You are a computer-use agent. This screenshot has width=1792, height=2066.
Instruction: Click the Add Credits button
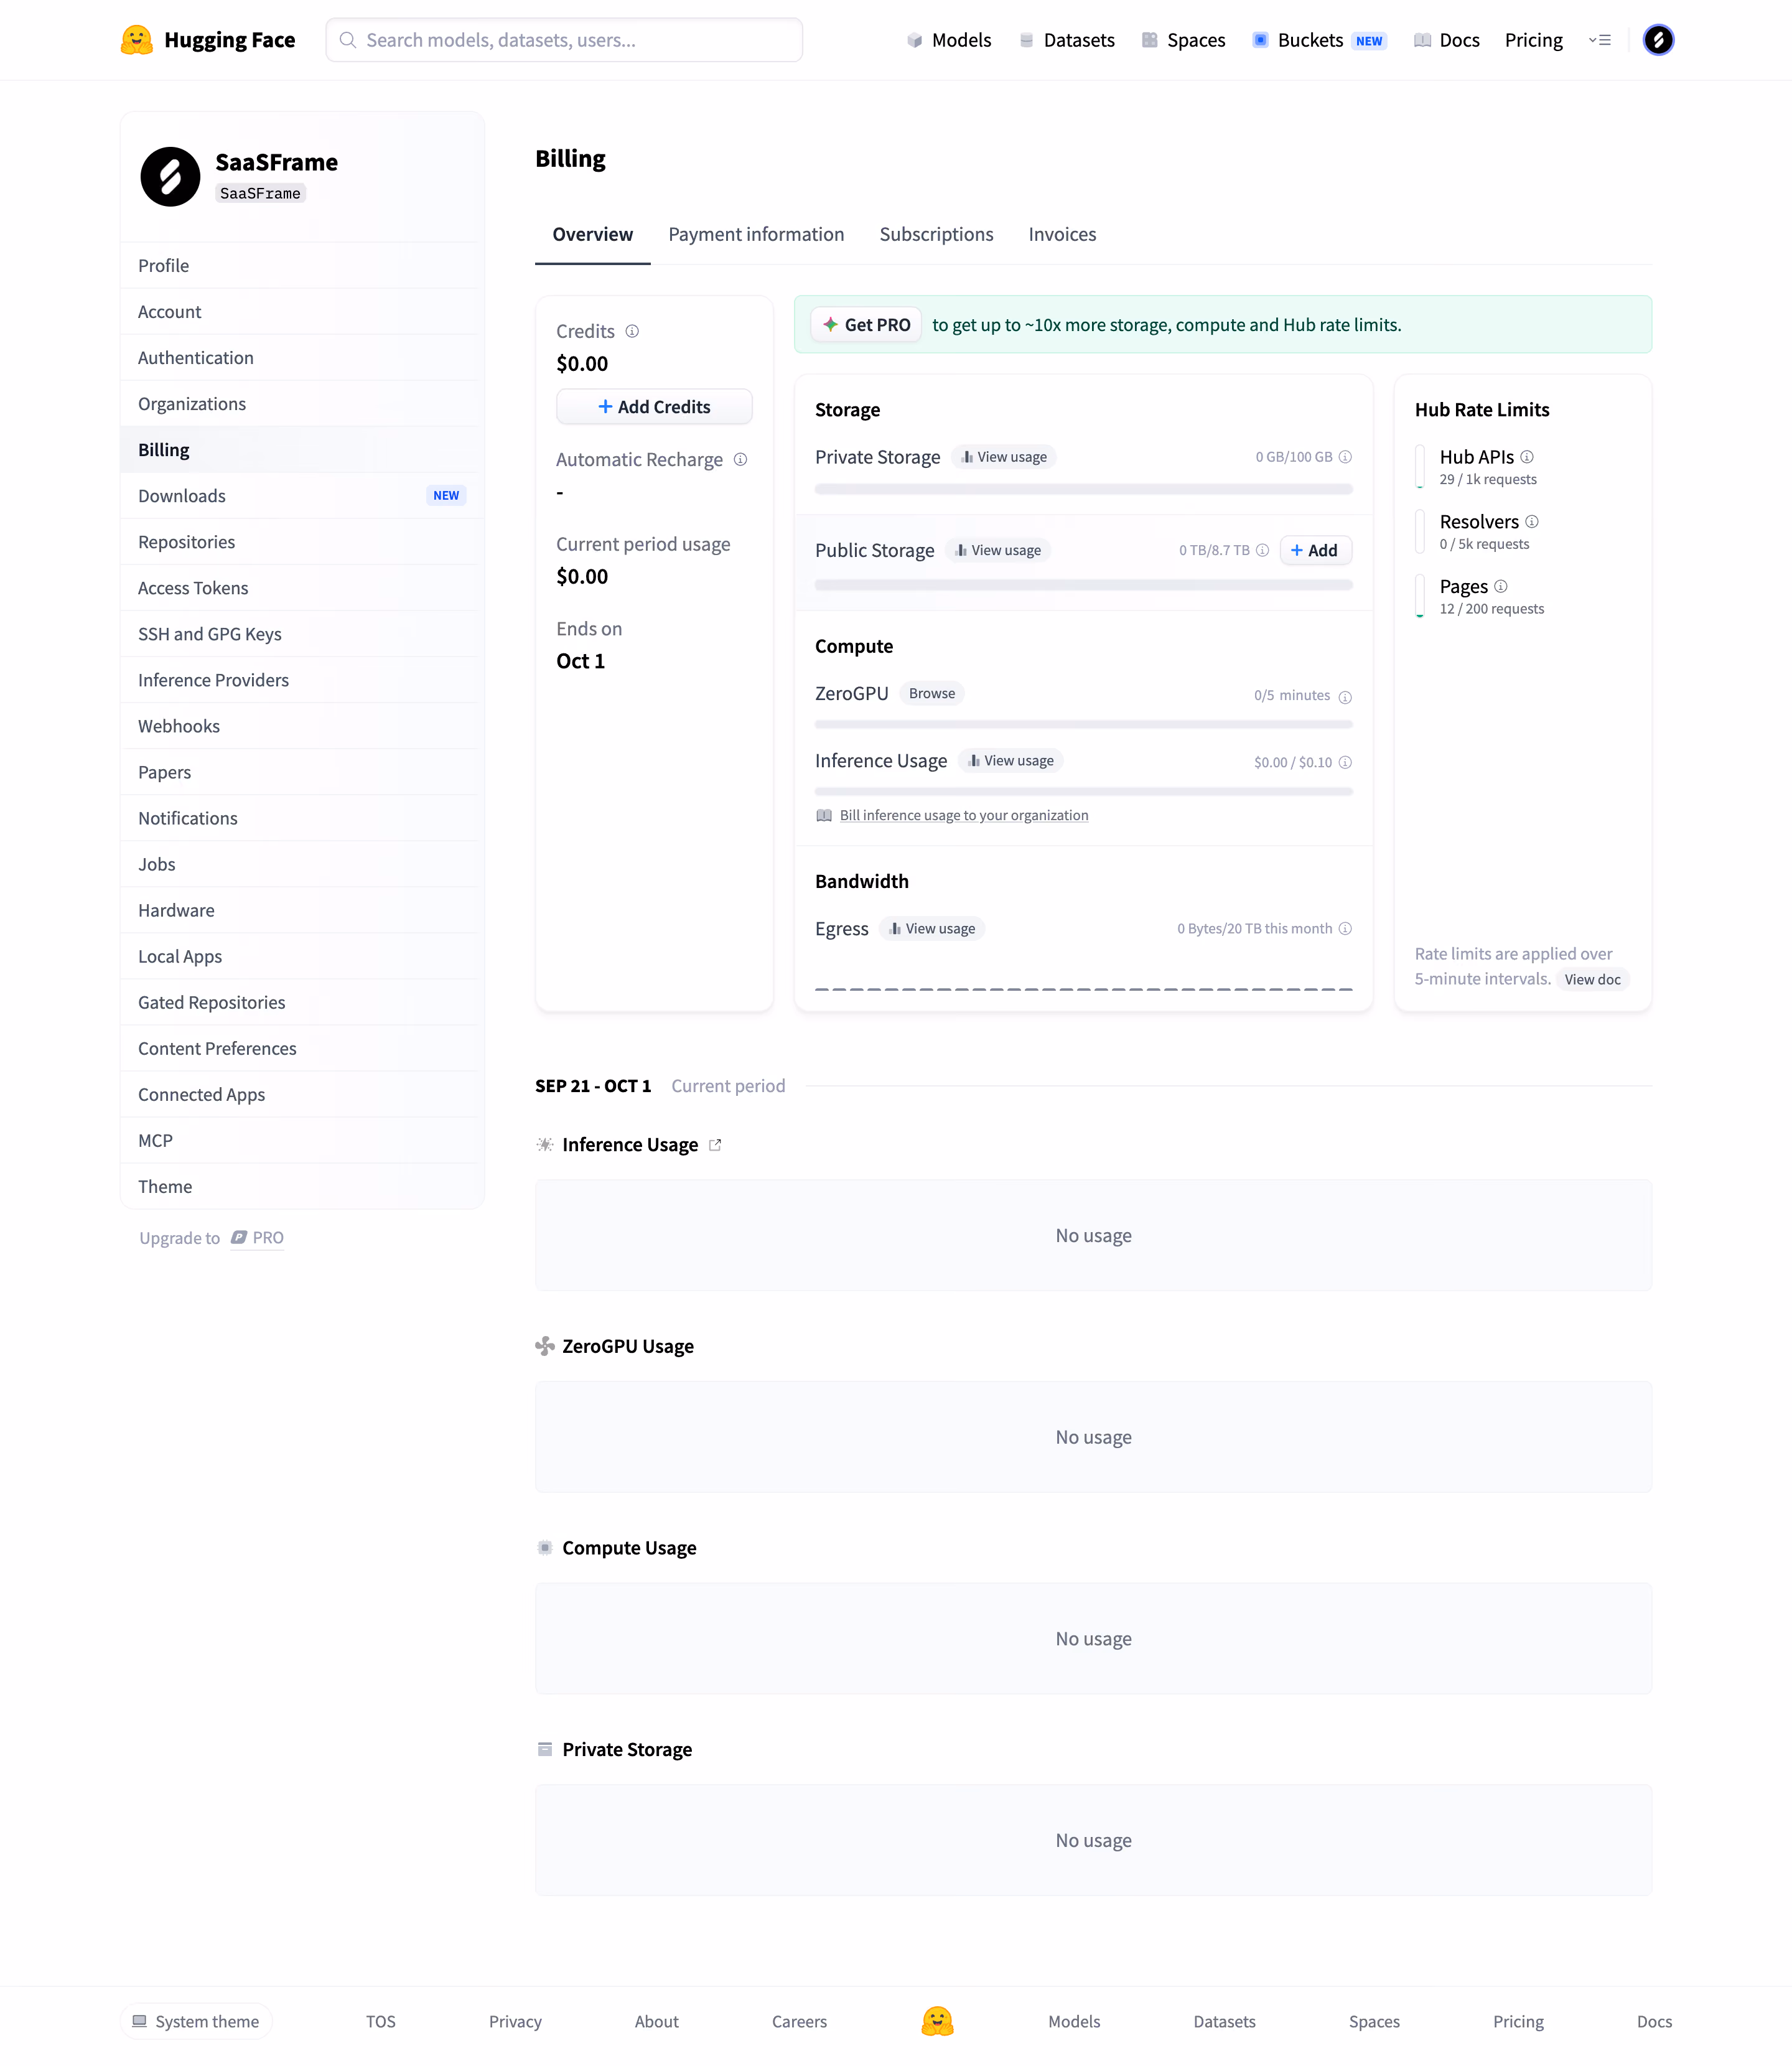click(x=654, y=407)
